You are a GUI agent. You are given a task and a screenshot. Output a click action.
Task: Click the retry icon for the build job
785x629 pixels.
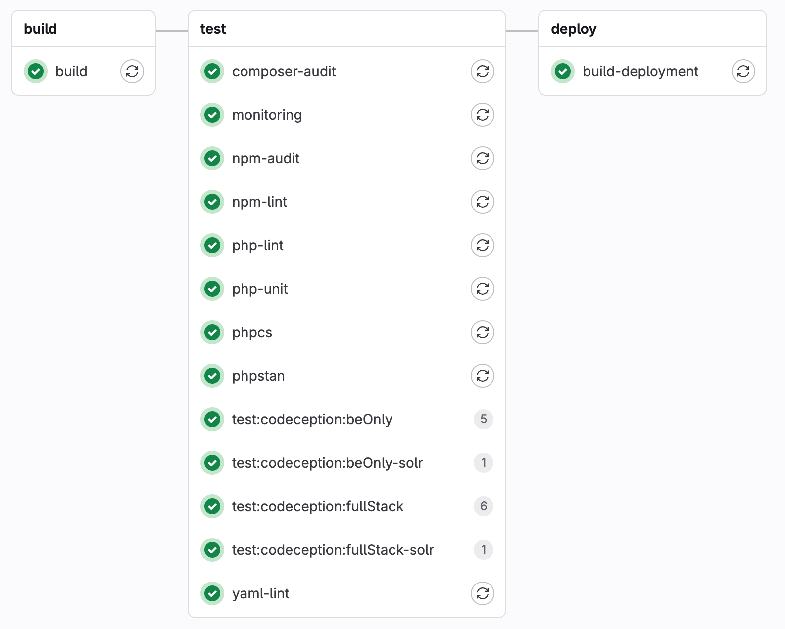[132, 71]
